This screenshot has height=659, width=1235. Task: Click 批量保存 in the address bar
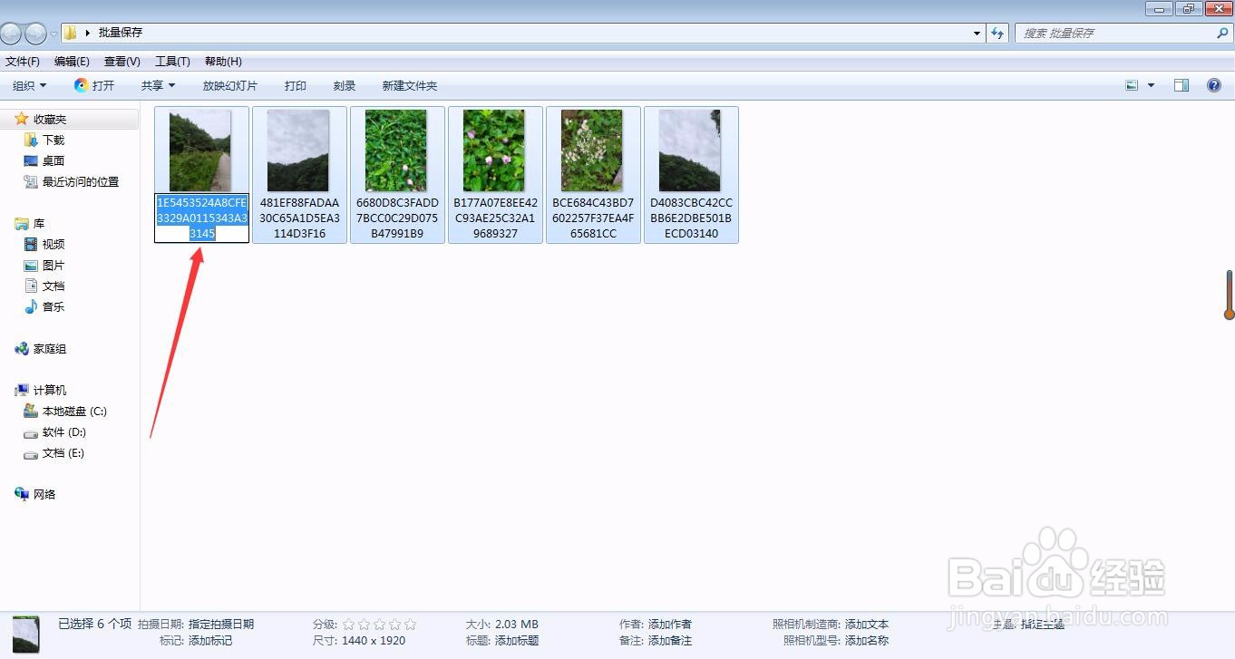pos(121,33)
